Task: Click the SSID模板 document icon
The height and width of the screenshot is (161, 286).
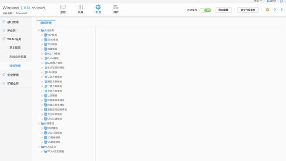Action: 46,40
